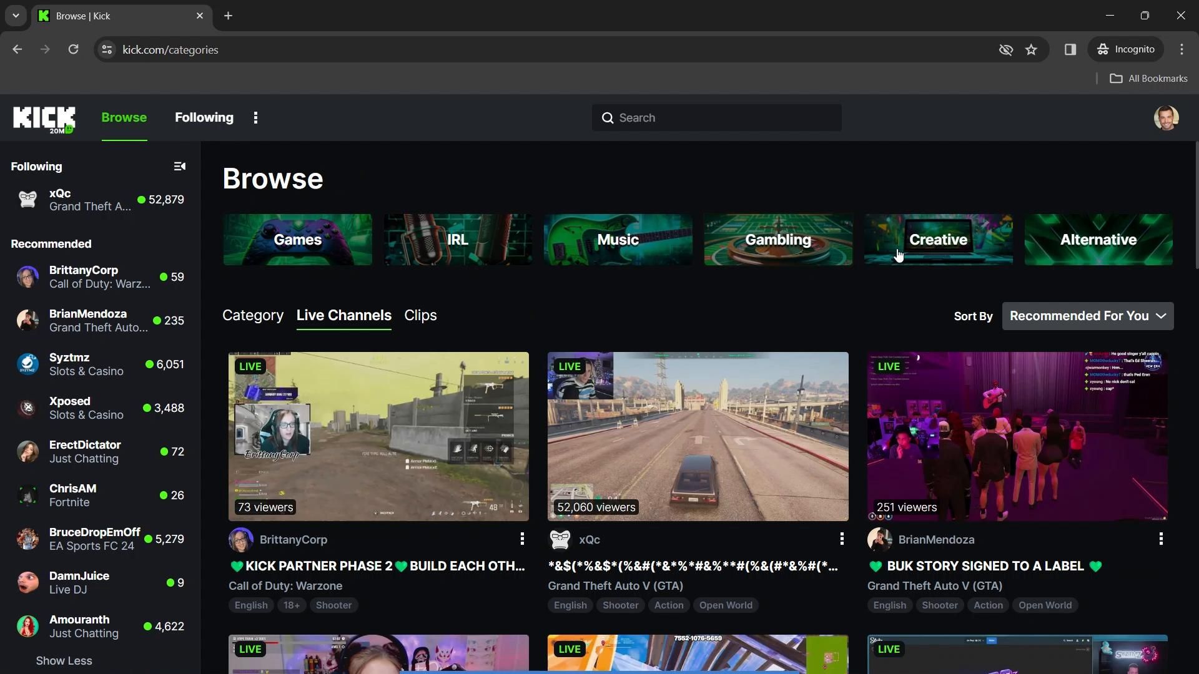
Task: Open options menu for BrianMendoza stream
Action: click(x=1160, y=539)
